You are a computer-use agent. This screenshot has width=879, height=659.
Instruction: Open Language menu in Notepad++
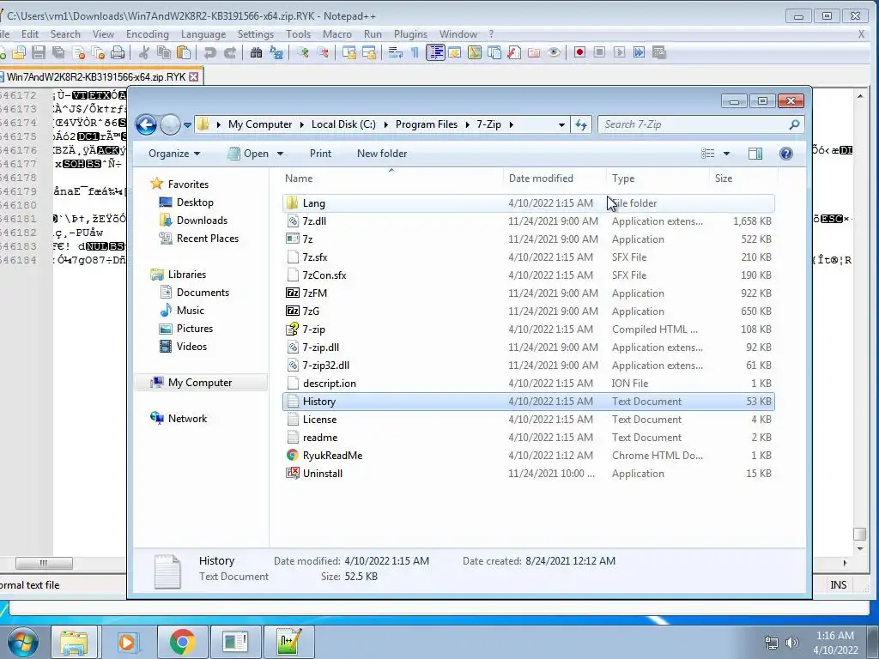point(203,34)
